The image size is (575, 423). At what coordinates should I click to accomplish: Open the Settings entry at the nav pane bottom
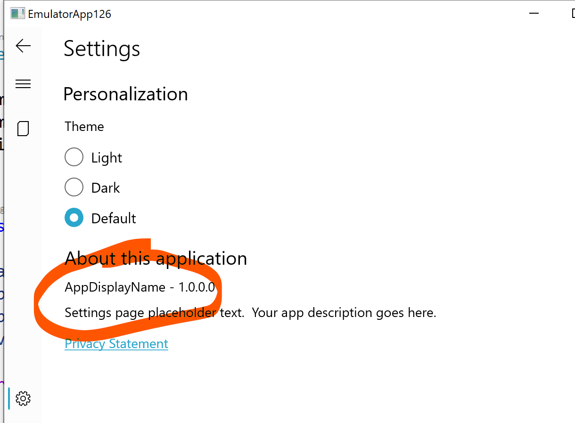[23, 399]
